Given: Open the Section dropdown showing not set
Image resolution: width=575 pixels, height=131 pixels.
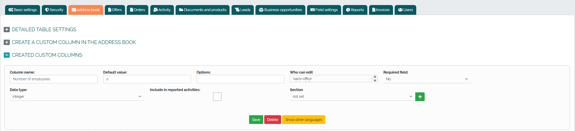Looking at the screenshot, I should [x=352, y=96].
